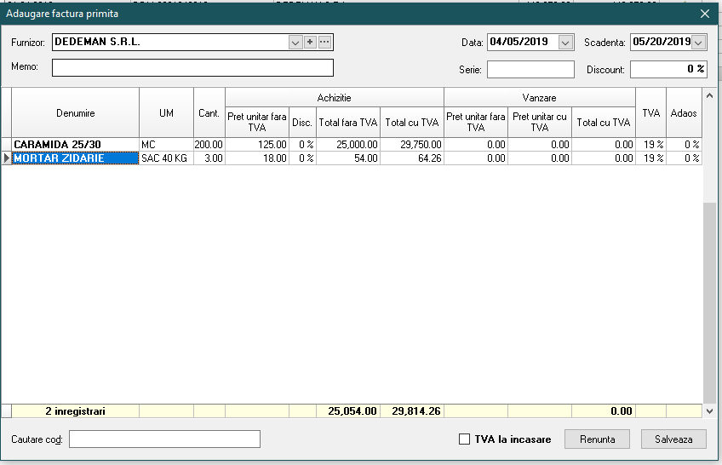
Task: Close the Adaugare factura primita dialog
Action: point(704,14)
